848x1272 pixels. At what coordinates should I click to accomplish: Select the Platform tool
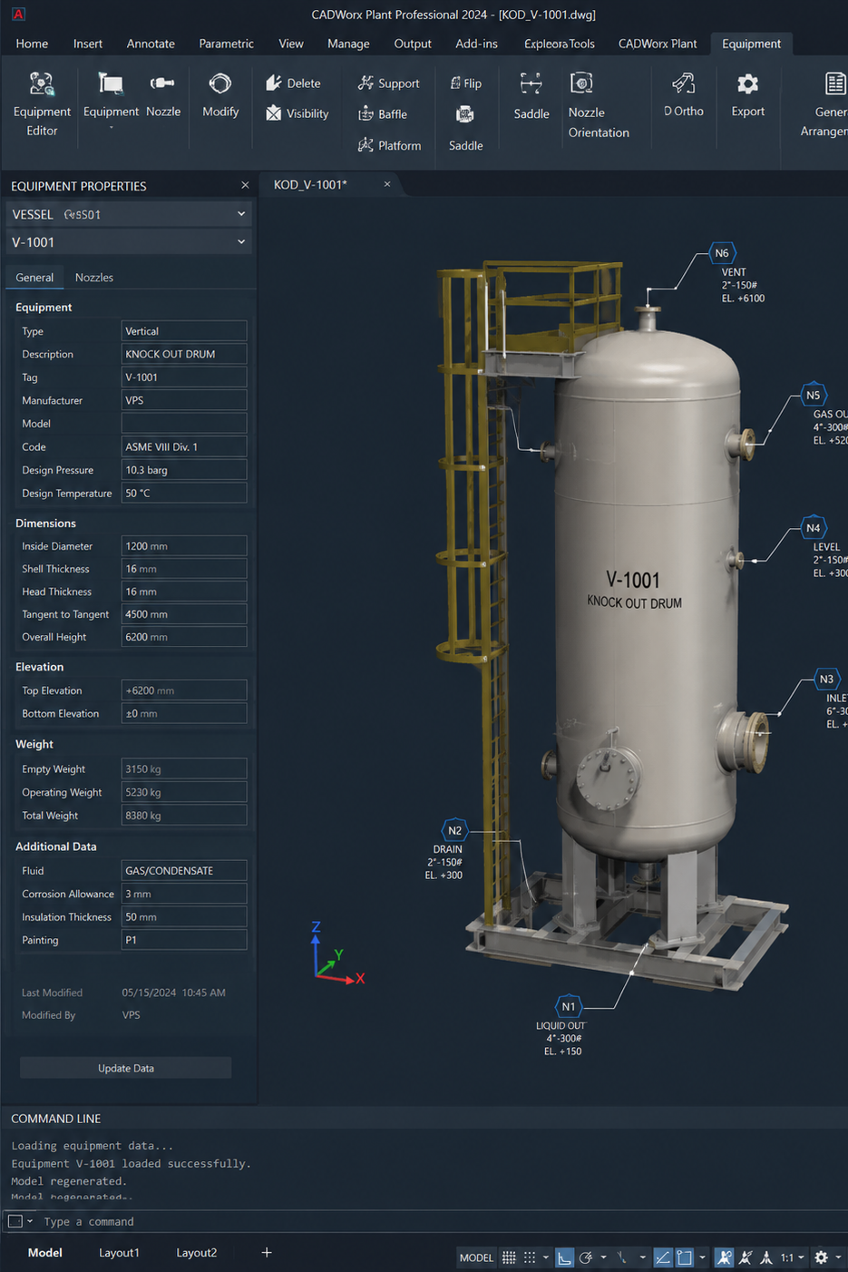[x=389, y=144]
